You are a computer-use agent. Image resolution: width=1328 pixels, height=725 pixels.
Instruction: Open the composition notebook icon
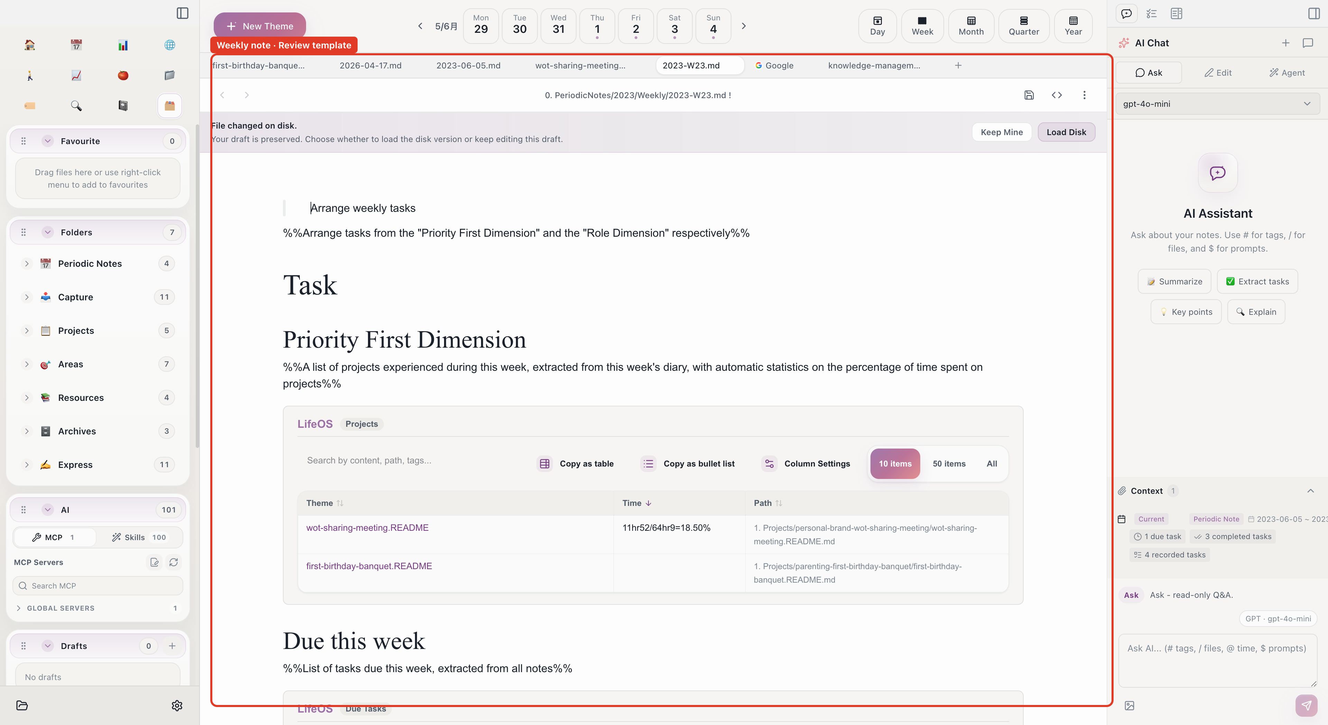coord(123,106)
